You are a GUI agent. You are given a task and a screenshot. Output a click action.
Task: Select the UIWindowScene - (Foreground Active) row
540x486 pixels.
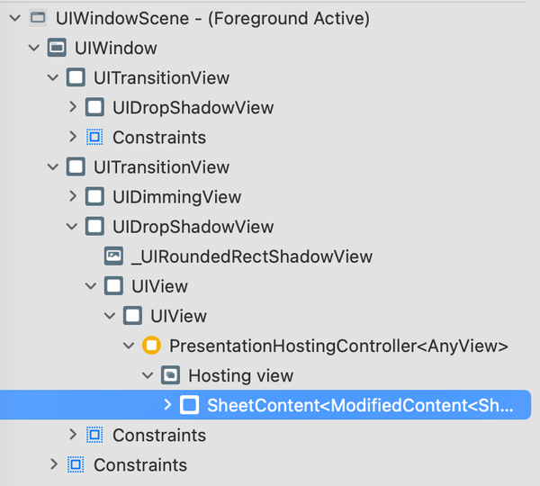click(x=265, y=18)
